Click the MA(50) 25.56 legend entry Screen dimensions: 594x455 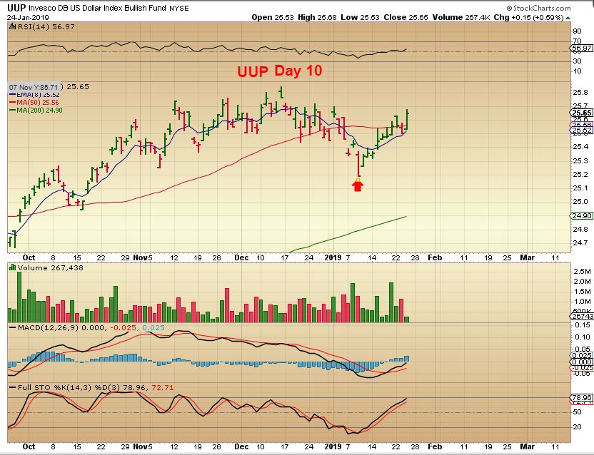[34, 103]
